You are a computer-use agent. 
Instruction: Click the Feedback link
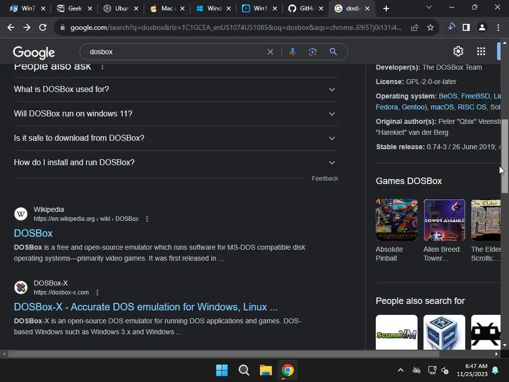tap(325, 179)
